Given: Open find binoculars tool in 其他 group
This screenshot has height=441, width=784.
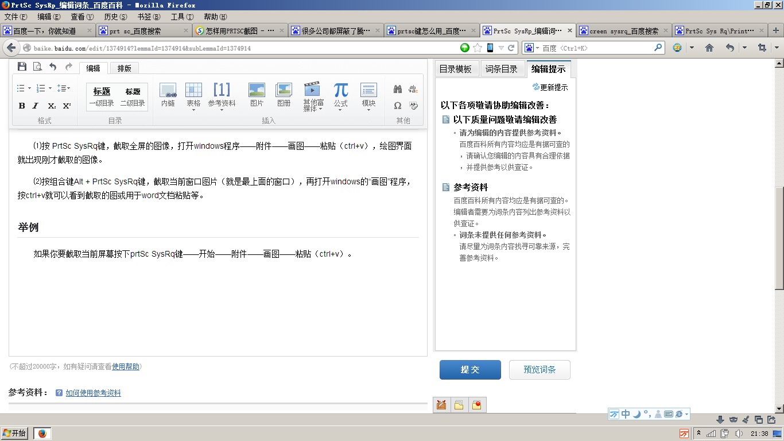Looking at the screenshot, I should tap(398, 89).
